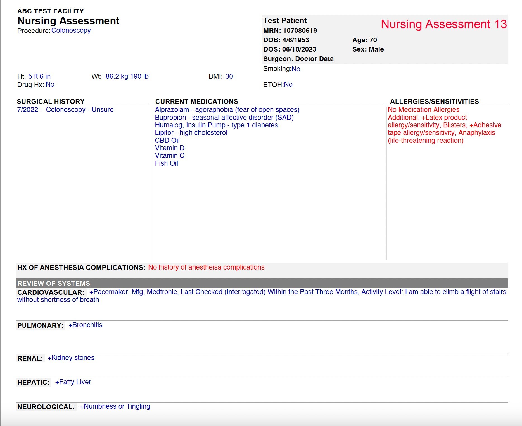This screenshot has width=522, height=426.
Task: Click the '+Kidney stones' finding
Action: (x=71, y=358)
